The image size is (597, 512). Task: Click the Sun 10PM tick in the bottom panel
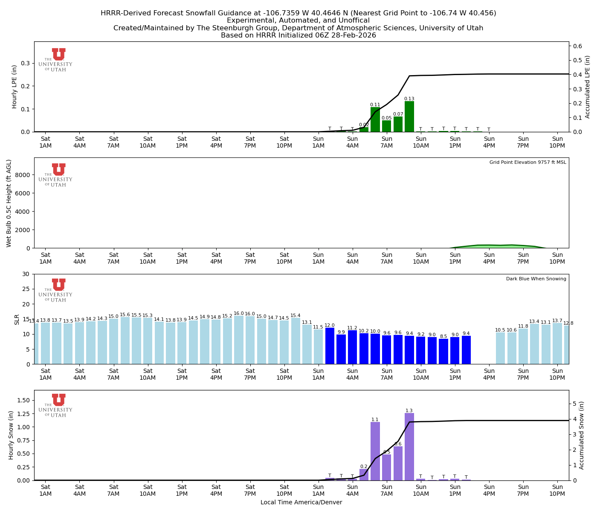558,489
